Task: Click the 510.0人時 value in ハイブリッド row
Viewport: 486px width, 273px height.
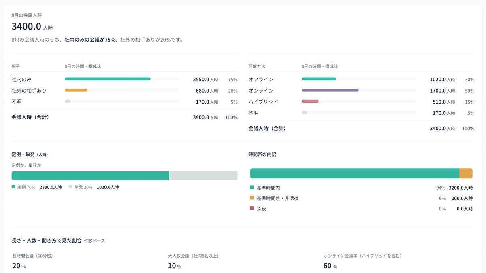Action: pyautogui.click(x=444, y=102)
